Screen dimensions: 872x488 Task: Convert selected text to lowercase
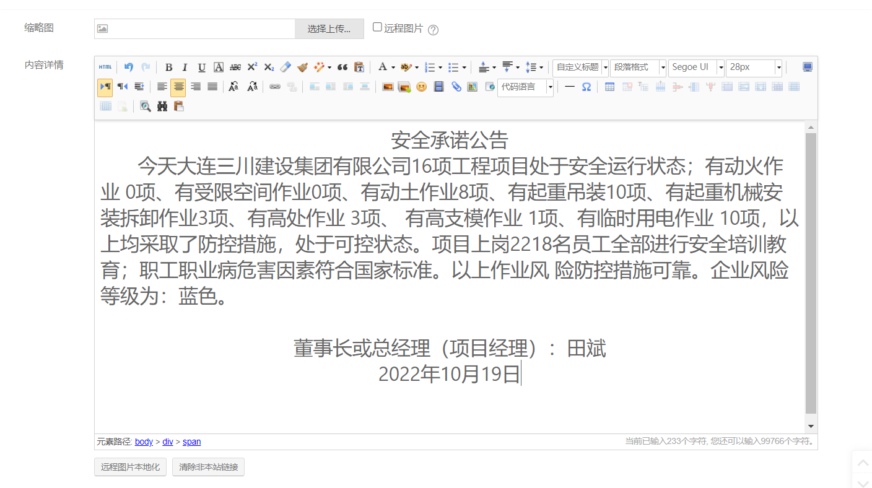(252, 87)
